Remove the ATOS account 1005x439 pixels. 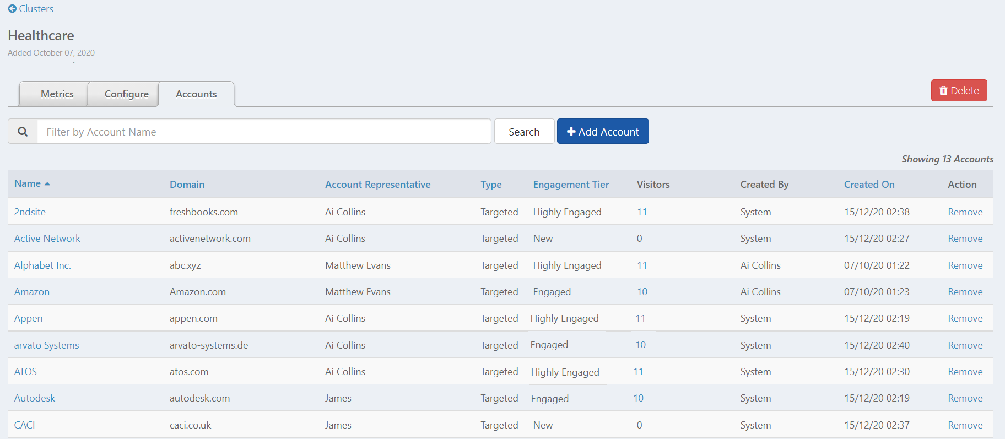coord(965,372)
